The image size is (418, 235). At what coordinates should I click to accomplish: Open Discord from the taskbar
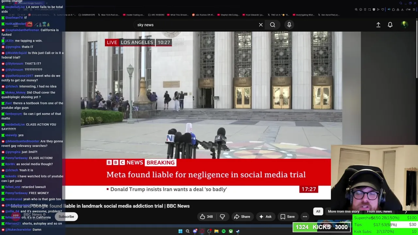click(x=195, y=231)
